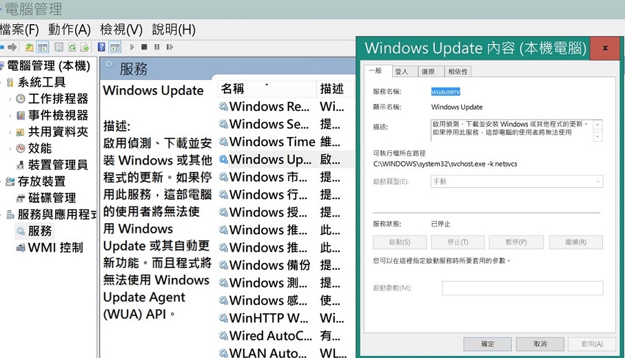Close the Windows Update properties dialog

605,48
